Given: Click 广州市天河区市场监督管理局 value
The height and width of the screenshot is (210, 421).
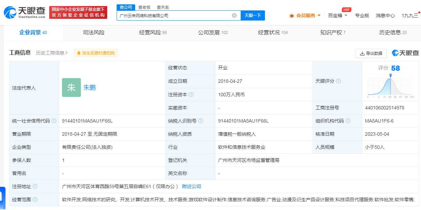Looking at the screenshot, I should 249,160.
